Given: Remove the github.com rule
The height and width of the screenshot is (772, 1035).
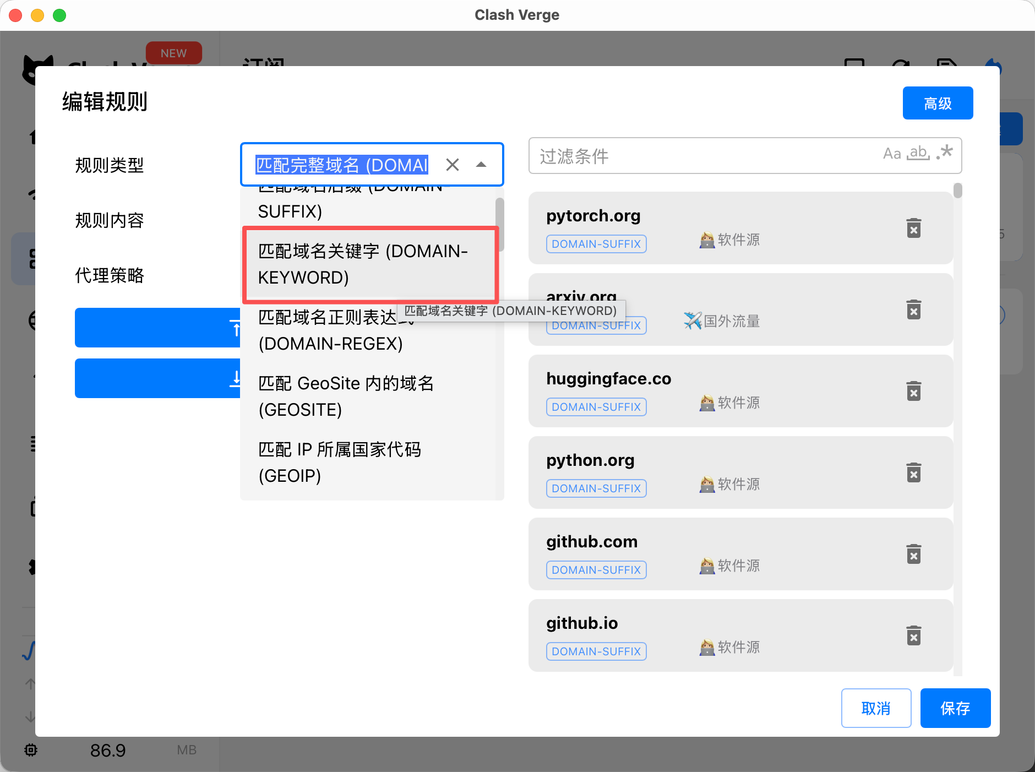Looking at the screenshot, I should click(x=913, y=554).
